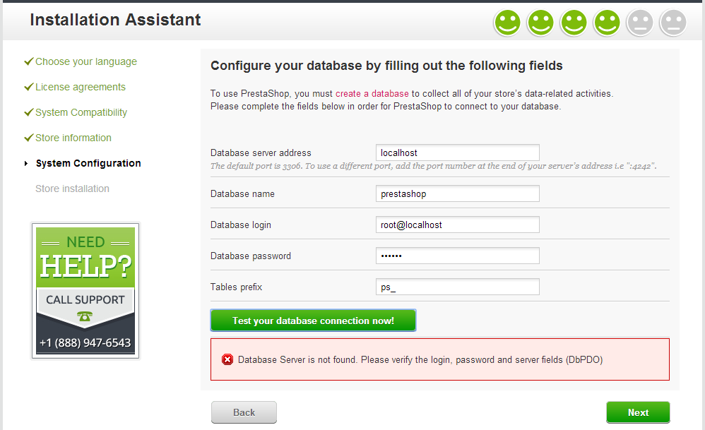This screenshot has height=430, width=705.
Task: Proceed with the green Next button
Action: (638, 412)
